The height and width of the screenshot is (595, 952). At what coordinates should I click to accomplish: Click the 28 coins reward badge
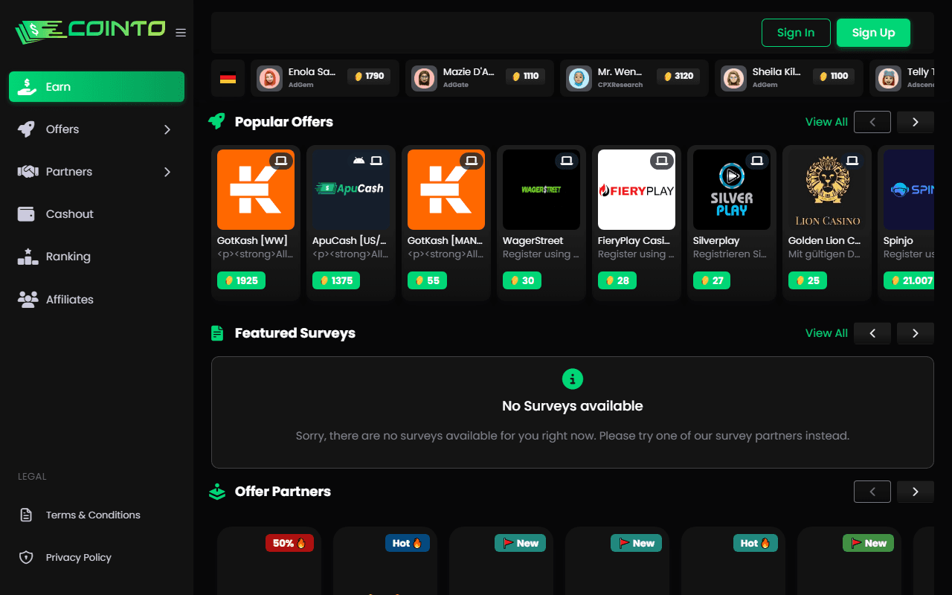pos(617,280)
